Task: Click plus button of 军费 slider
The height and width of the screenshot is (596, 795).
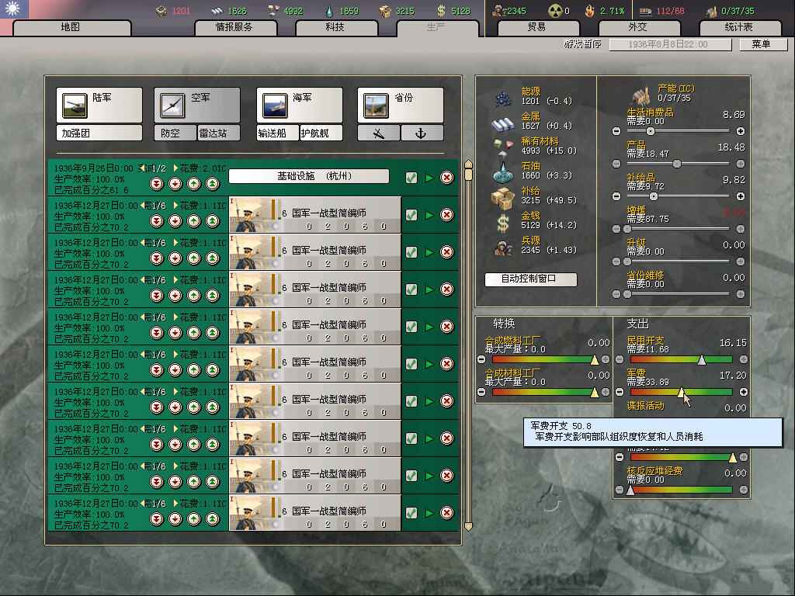Action: tap(743, 392)
